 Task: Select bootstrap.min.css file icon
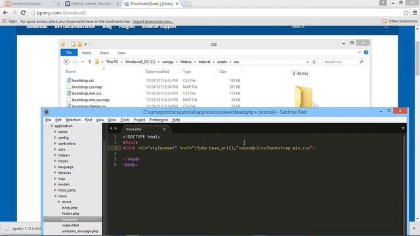(x=68, y=93)
